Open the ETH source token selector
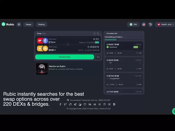This screenshot has height=131, width=175. 52,42
